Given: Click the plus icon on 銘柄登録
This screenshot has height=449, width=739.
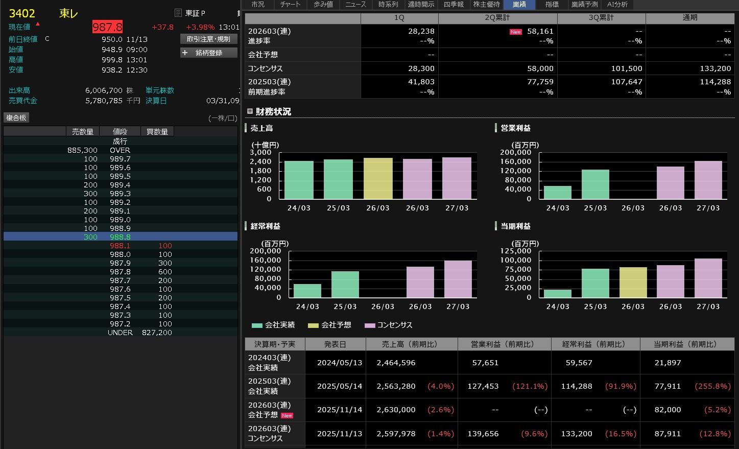Looking at the screenshot, I should pyautogui.click(x=185, y=53).
